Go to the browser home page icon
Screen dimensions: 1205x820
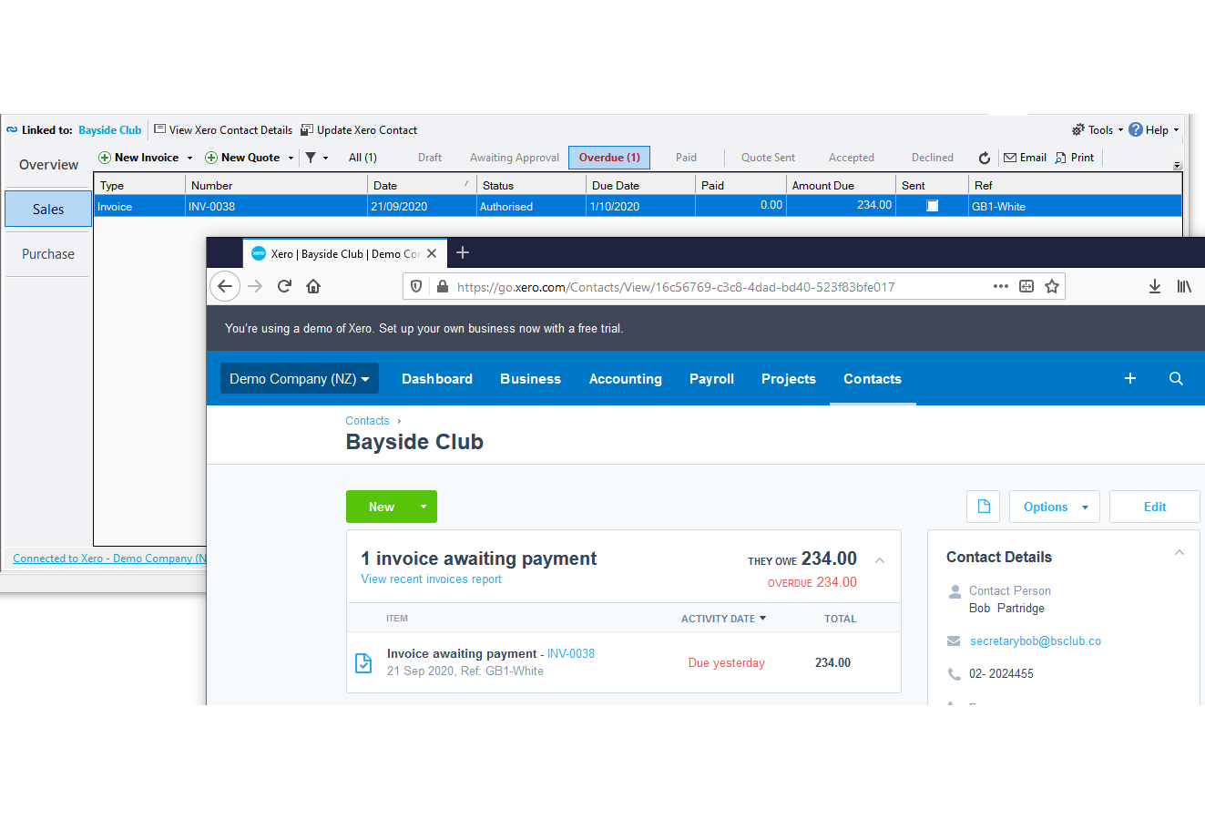pyautogui.click(x=313, y=286)
